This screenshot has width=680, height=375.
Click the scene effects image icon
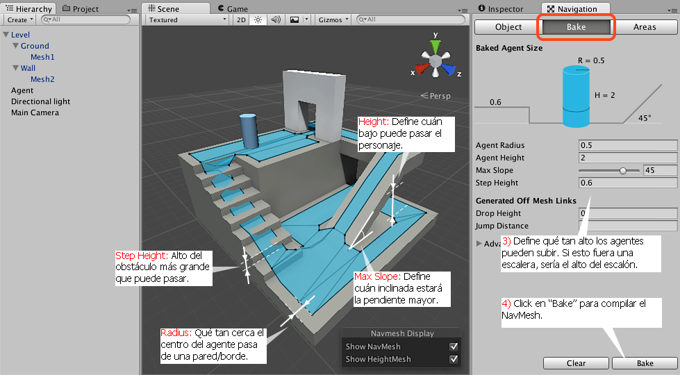point(294,20)
